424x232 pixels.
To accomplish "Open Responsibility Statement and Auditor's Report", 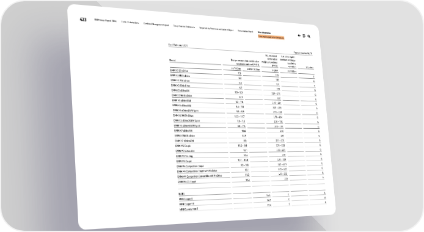I will pyautogui.click(x=216, y=29).
